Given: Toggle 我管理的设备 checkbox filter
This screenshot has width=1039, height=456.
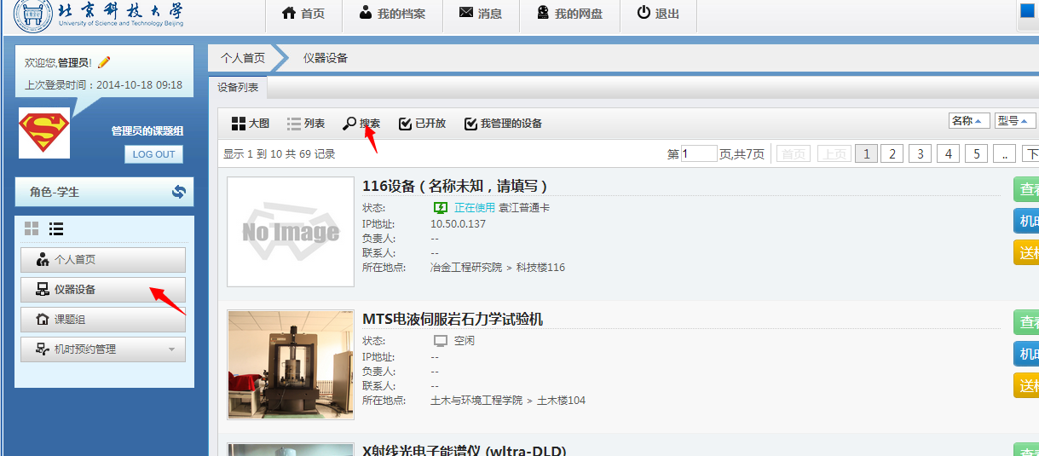Looking at the screenshot, I should (x=503, y=124).
